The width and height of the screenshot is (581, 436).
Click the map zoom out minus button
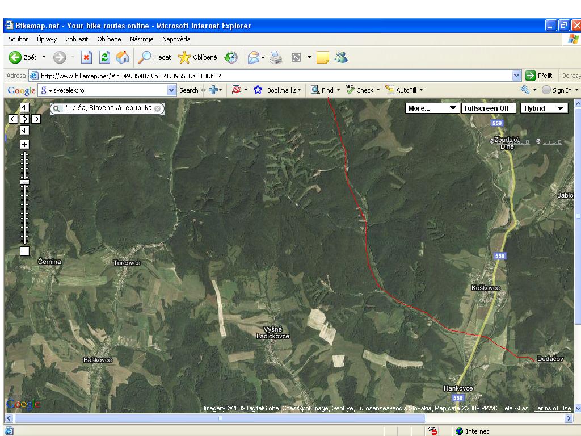point(24,250)
